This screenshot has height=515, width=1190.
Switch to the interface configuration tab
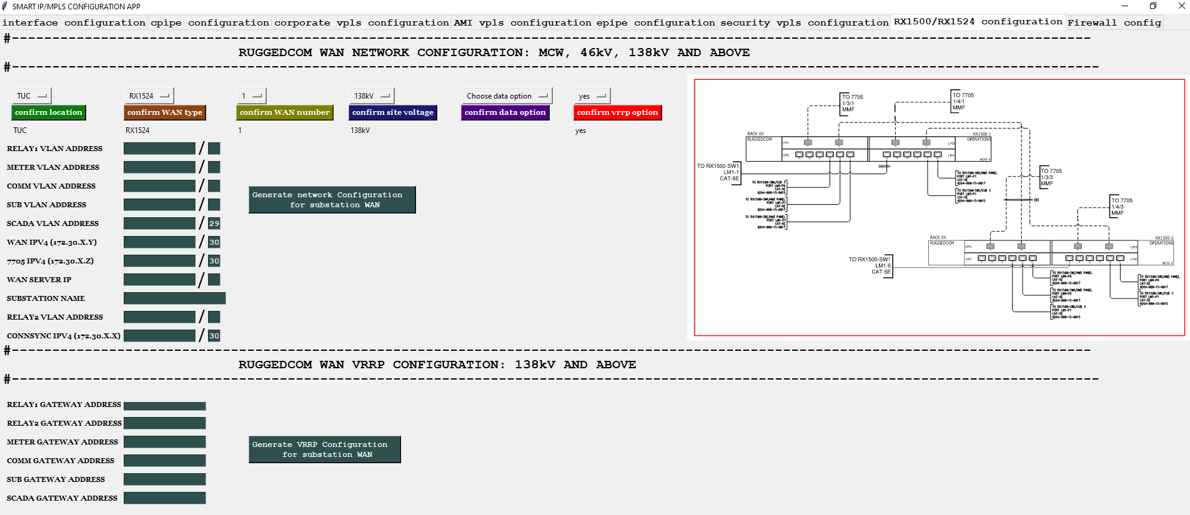click(74, 22)
